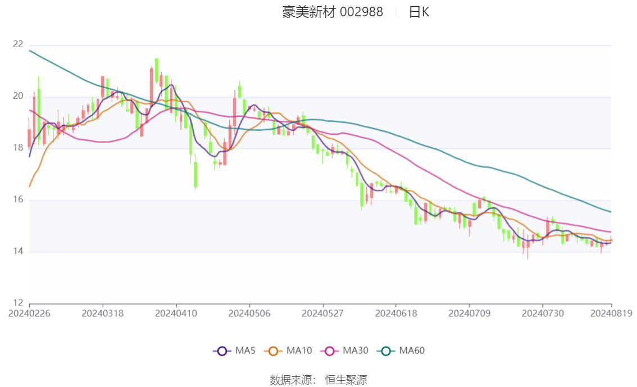Image resolution: width=637 pixels, height=387 pixels.
Task: Toggle the MA30 legend series
Action: coord(344,351)
